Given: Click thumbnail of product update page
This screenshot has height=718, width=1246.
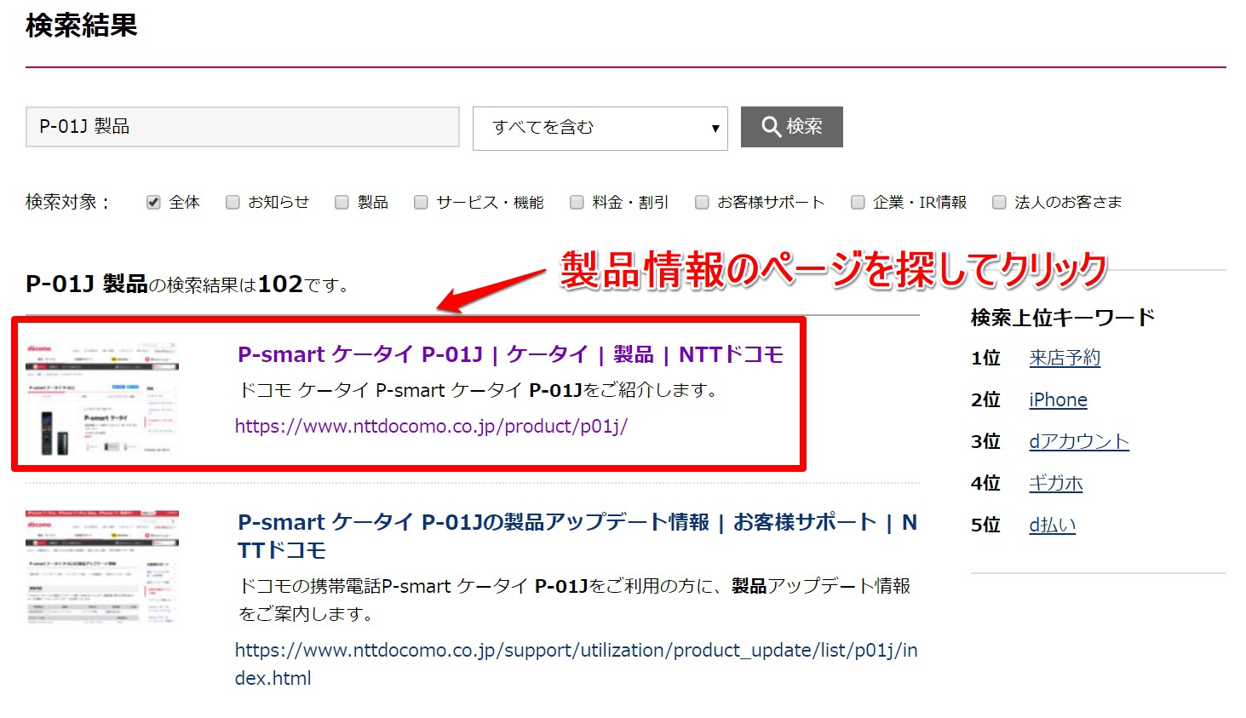Looking at the screenshot, I should click(102, 566).
